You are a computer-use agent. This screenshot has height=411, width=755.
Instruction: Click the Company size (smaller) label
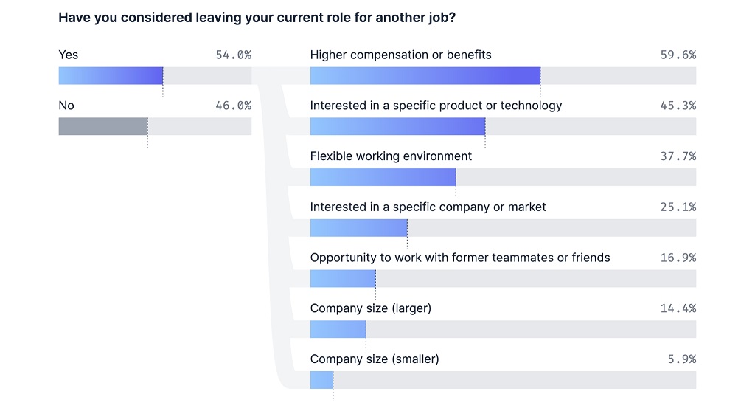point(375,359)
